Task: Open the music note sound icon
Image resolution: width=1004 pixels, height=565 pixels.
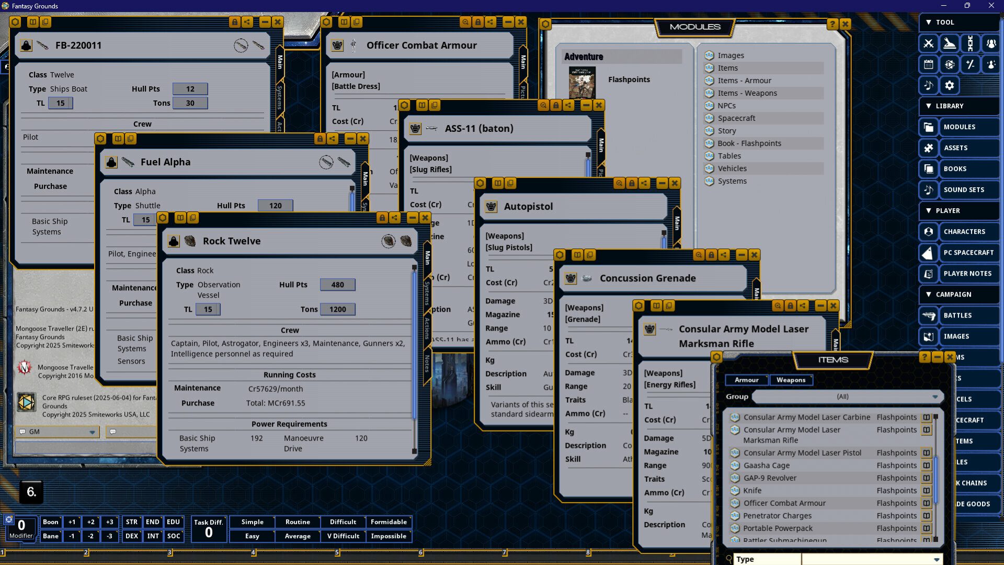Action: point(928,85)
